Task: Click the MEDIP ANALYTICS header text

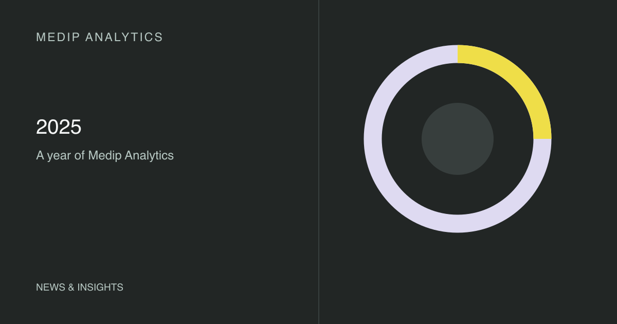Action: 99,37
